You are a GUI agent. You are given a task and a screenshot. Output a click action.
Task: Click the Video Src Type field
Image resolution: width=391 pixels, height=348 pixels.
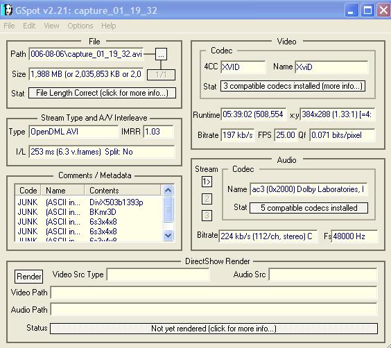tap(158, 275)
